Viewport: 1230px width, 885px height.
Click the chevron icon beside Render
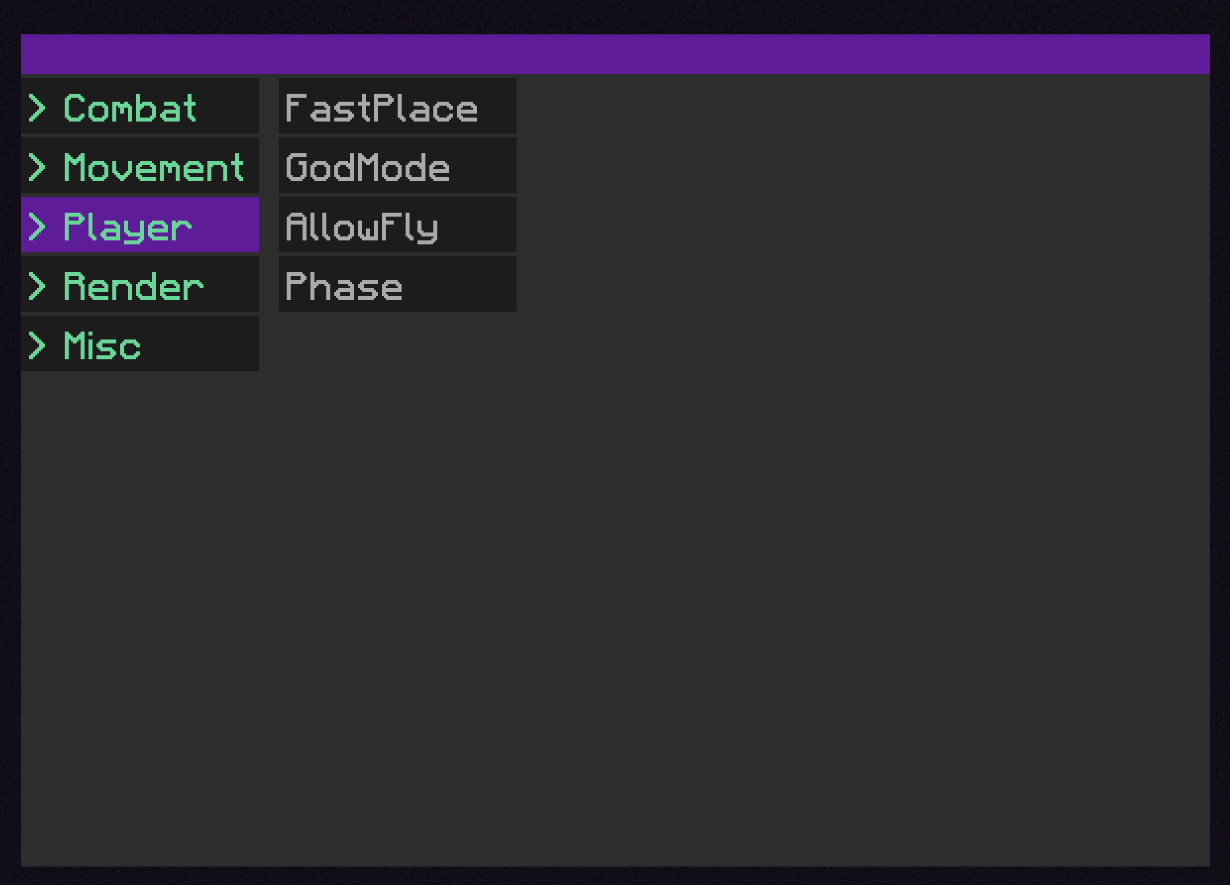coord(38,286)
